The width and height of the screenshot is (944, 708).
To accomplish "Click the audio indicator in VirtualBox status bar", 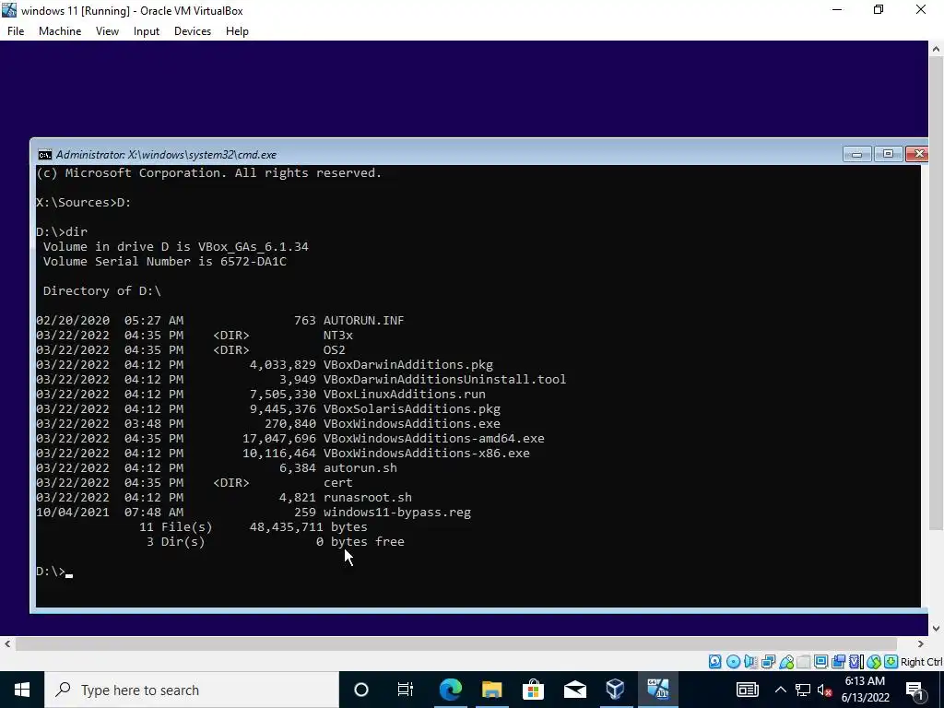I will click(x=750, y=662).
